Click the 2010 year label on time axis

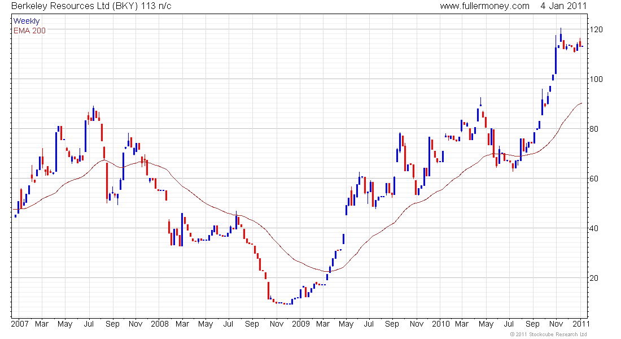coord(440,324)
